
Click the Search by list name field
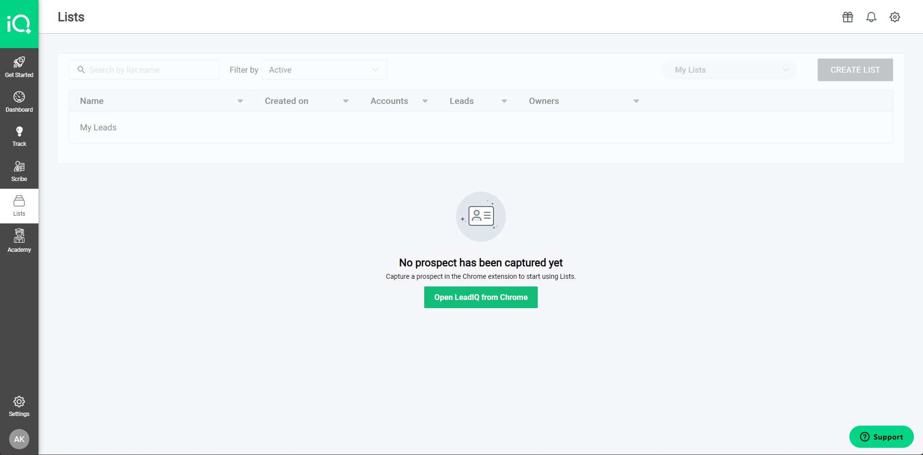(144, 70)
